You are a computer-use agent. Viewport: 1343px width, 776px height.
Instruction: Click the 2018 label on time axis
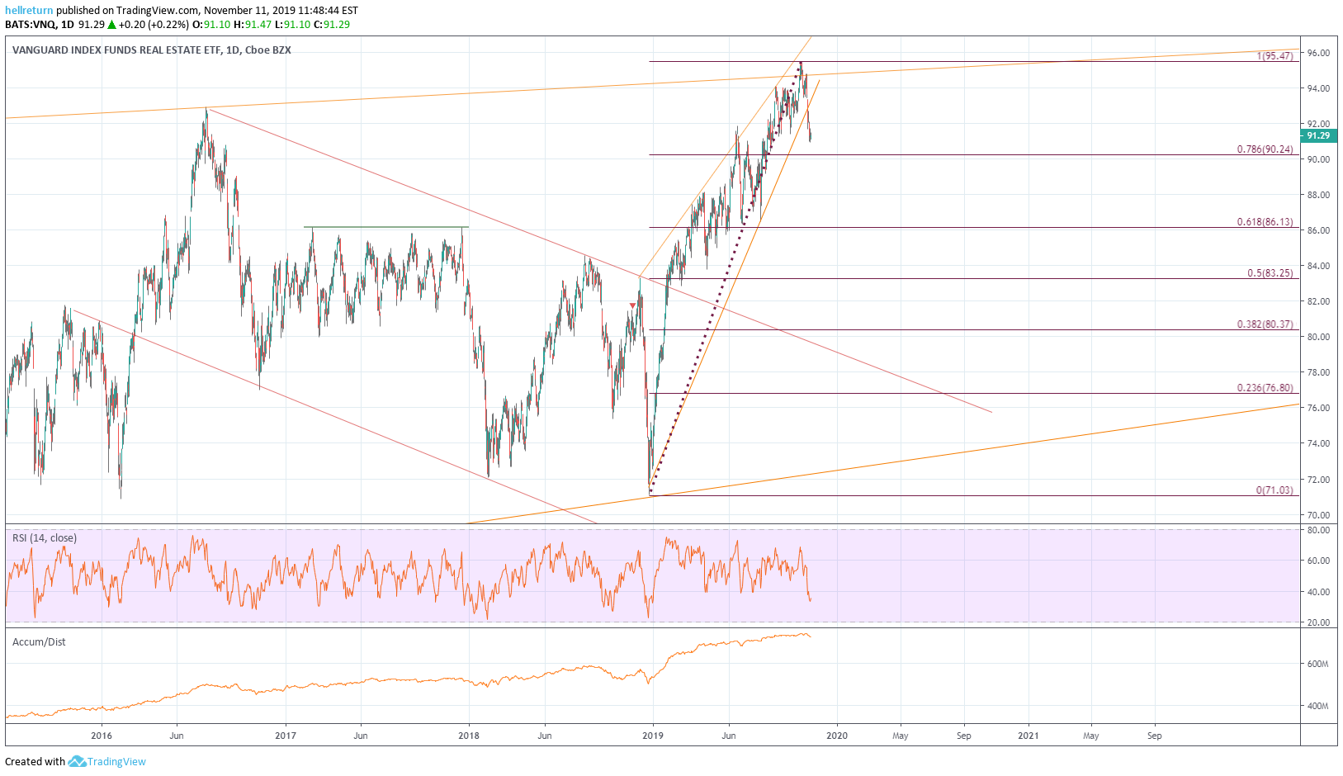pos(469,736)
